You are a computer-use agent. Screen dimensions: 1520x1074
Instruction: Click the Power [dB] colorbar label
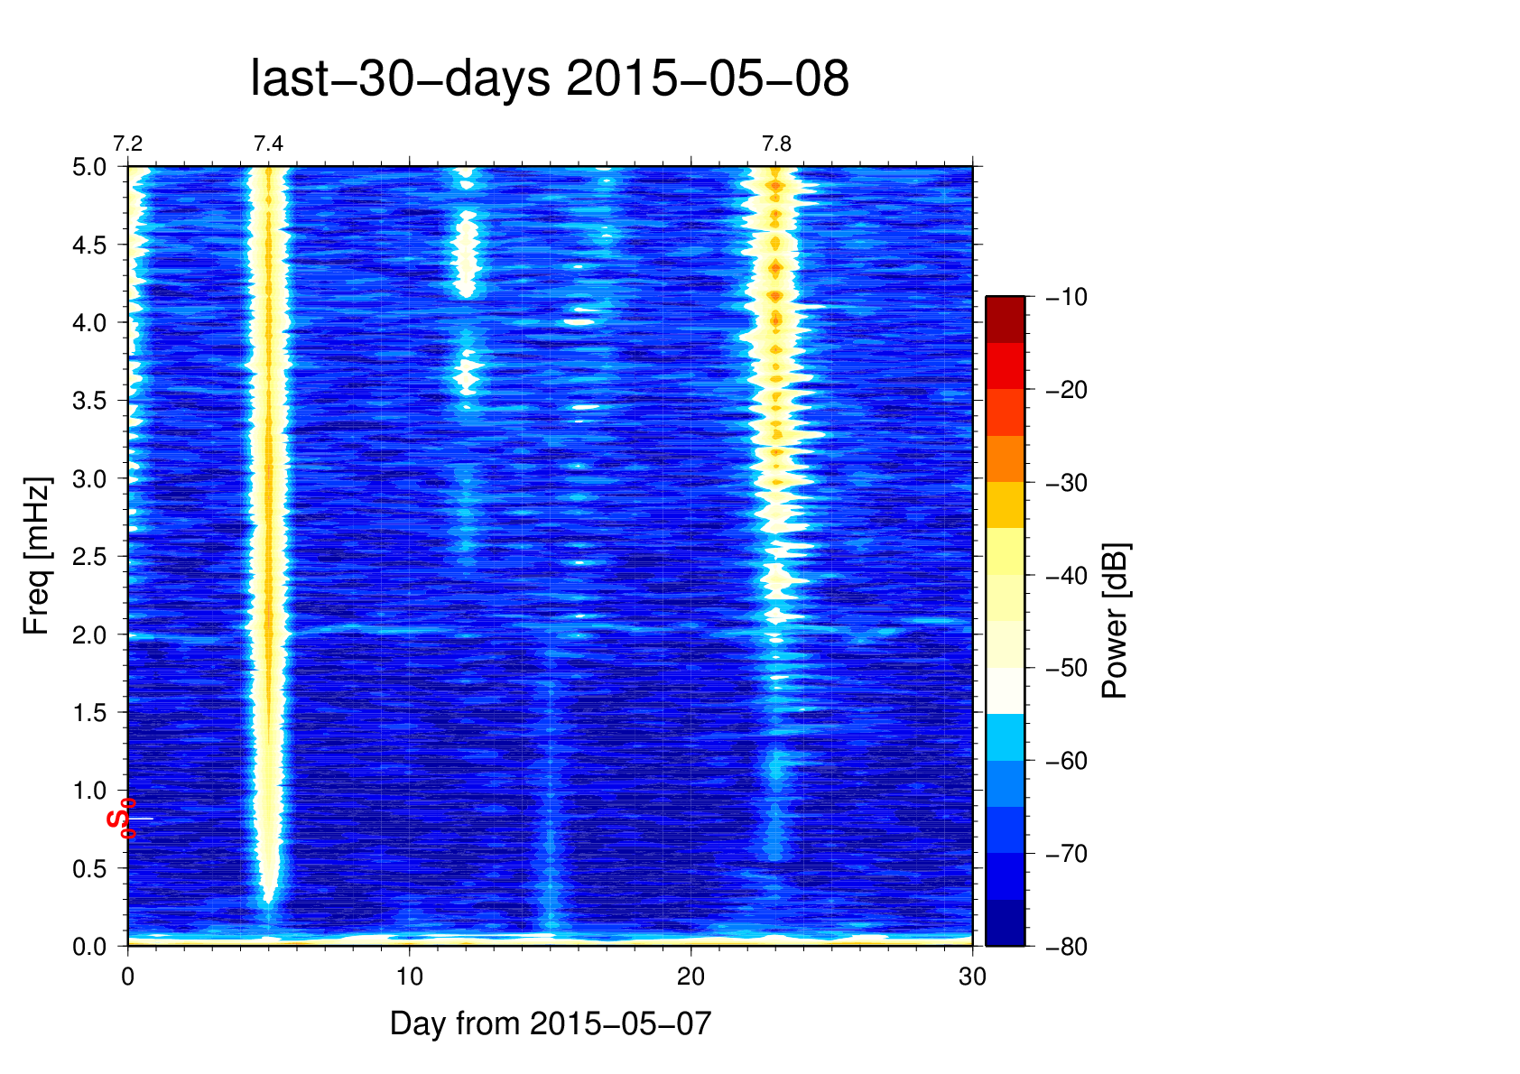tap(1116, 621)
